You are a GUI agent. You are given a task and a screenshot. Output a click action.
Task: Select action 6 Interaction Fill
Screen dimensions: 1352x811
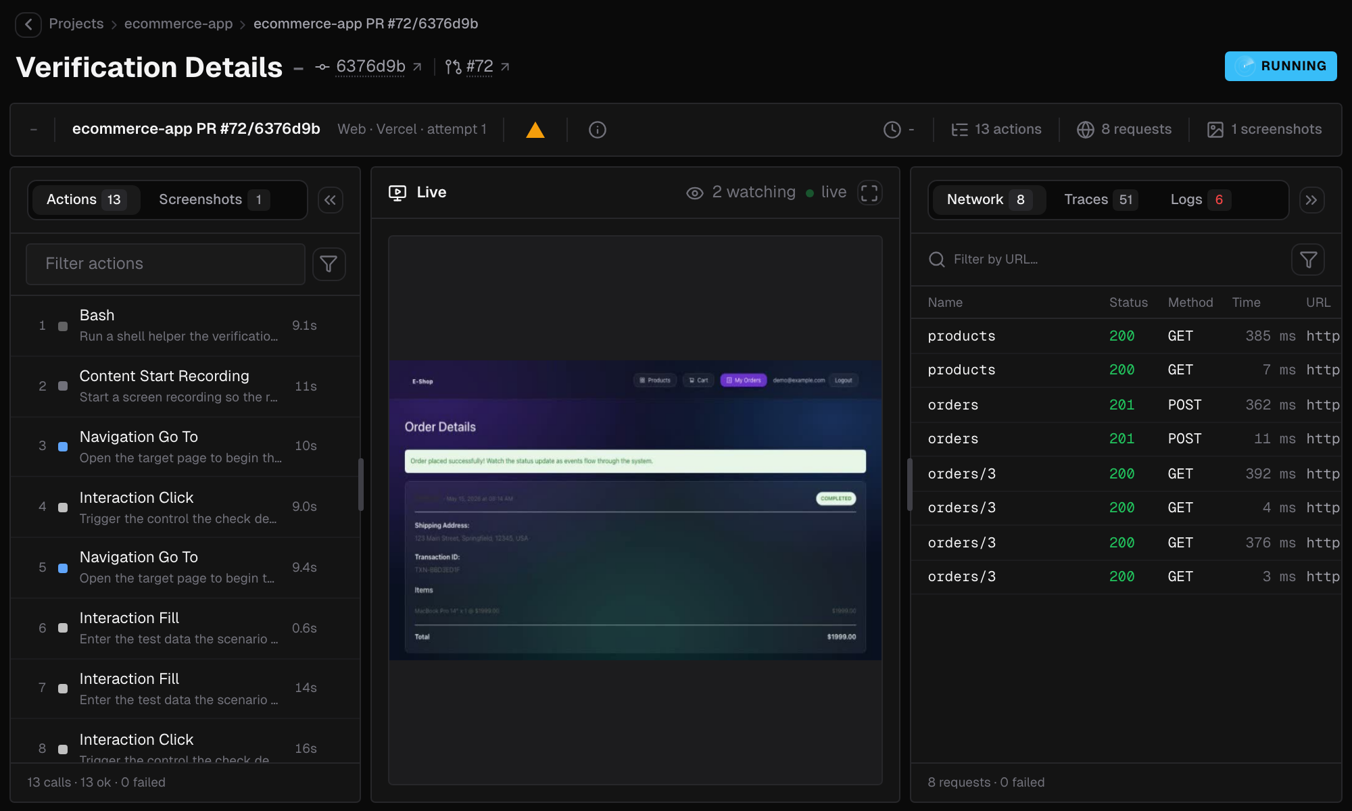point(185,629)
